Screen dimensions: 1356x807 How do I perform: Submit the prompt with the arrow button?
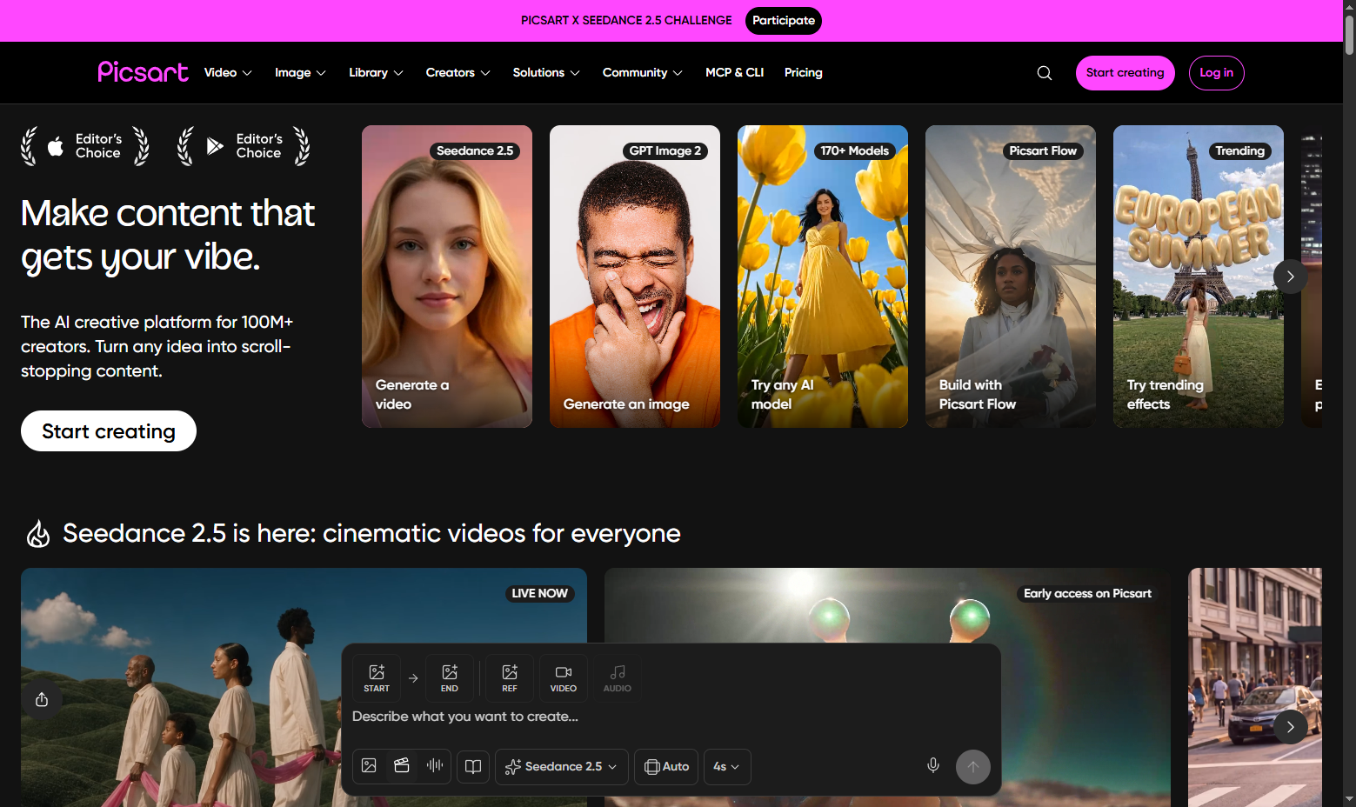pyautogui.click(x=973, y=767)
